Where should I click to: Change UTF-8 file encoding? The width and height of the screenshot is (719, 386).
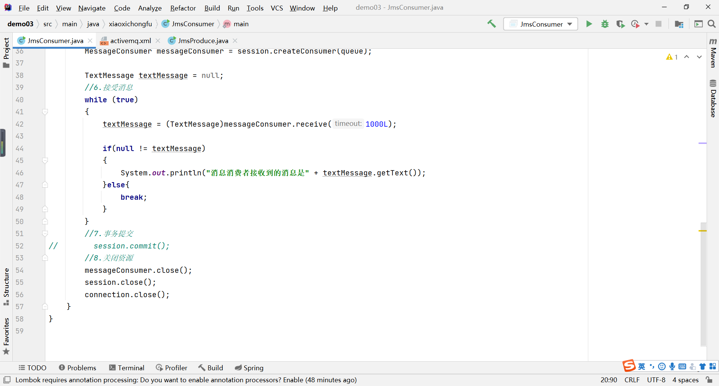[x=656, y=380]
